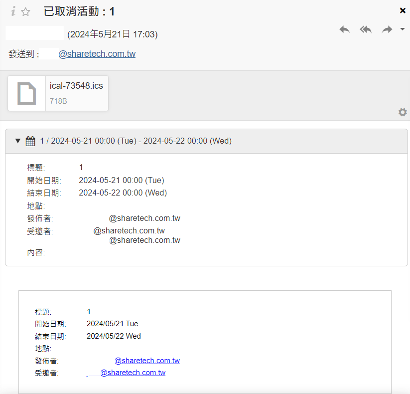Open the more actions dropdown next to forward
The image size is (410, 394).
pyautogui.click(x=402, y=29)
